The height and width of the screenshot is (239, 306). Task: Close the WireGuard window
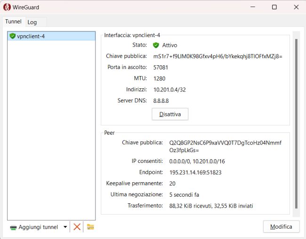pos(296,7)
